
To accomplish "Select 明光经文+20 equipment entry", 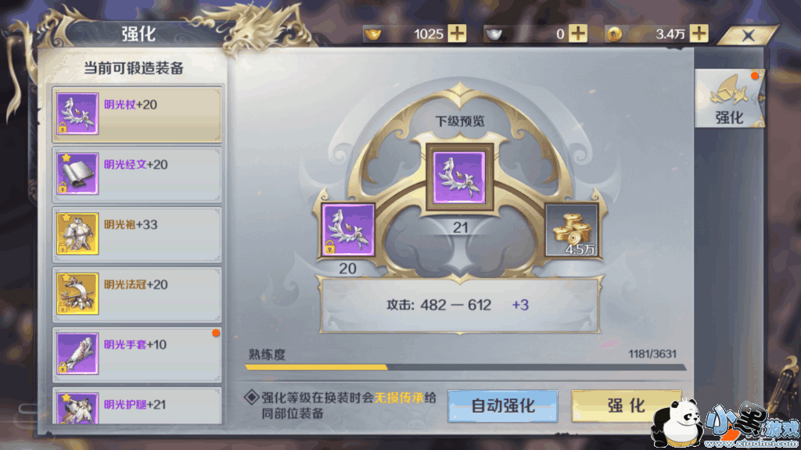I will pos(137,174).
